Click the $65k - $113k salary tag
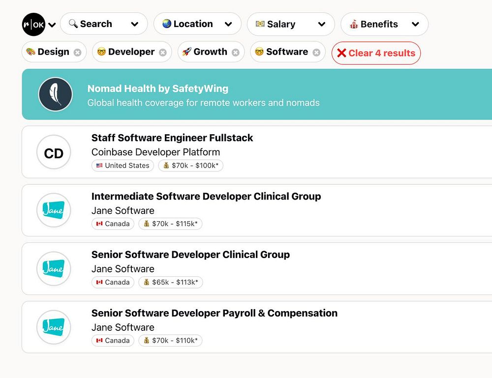This screenshot has width=492, height=378. 170,282
